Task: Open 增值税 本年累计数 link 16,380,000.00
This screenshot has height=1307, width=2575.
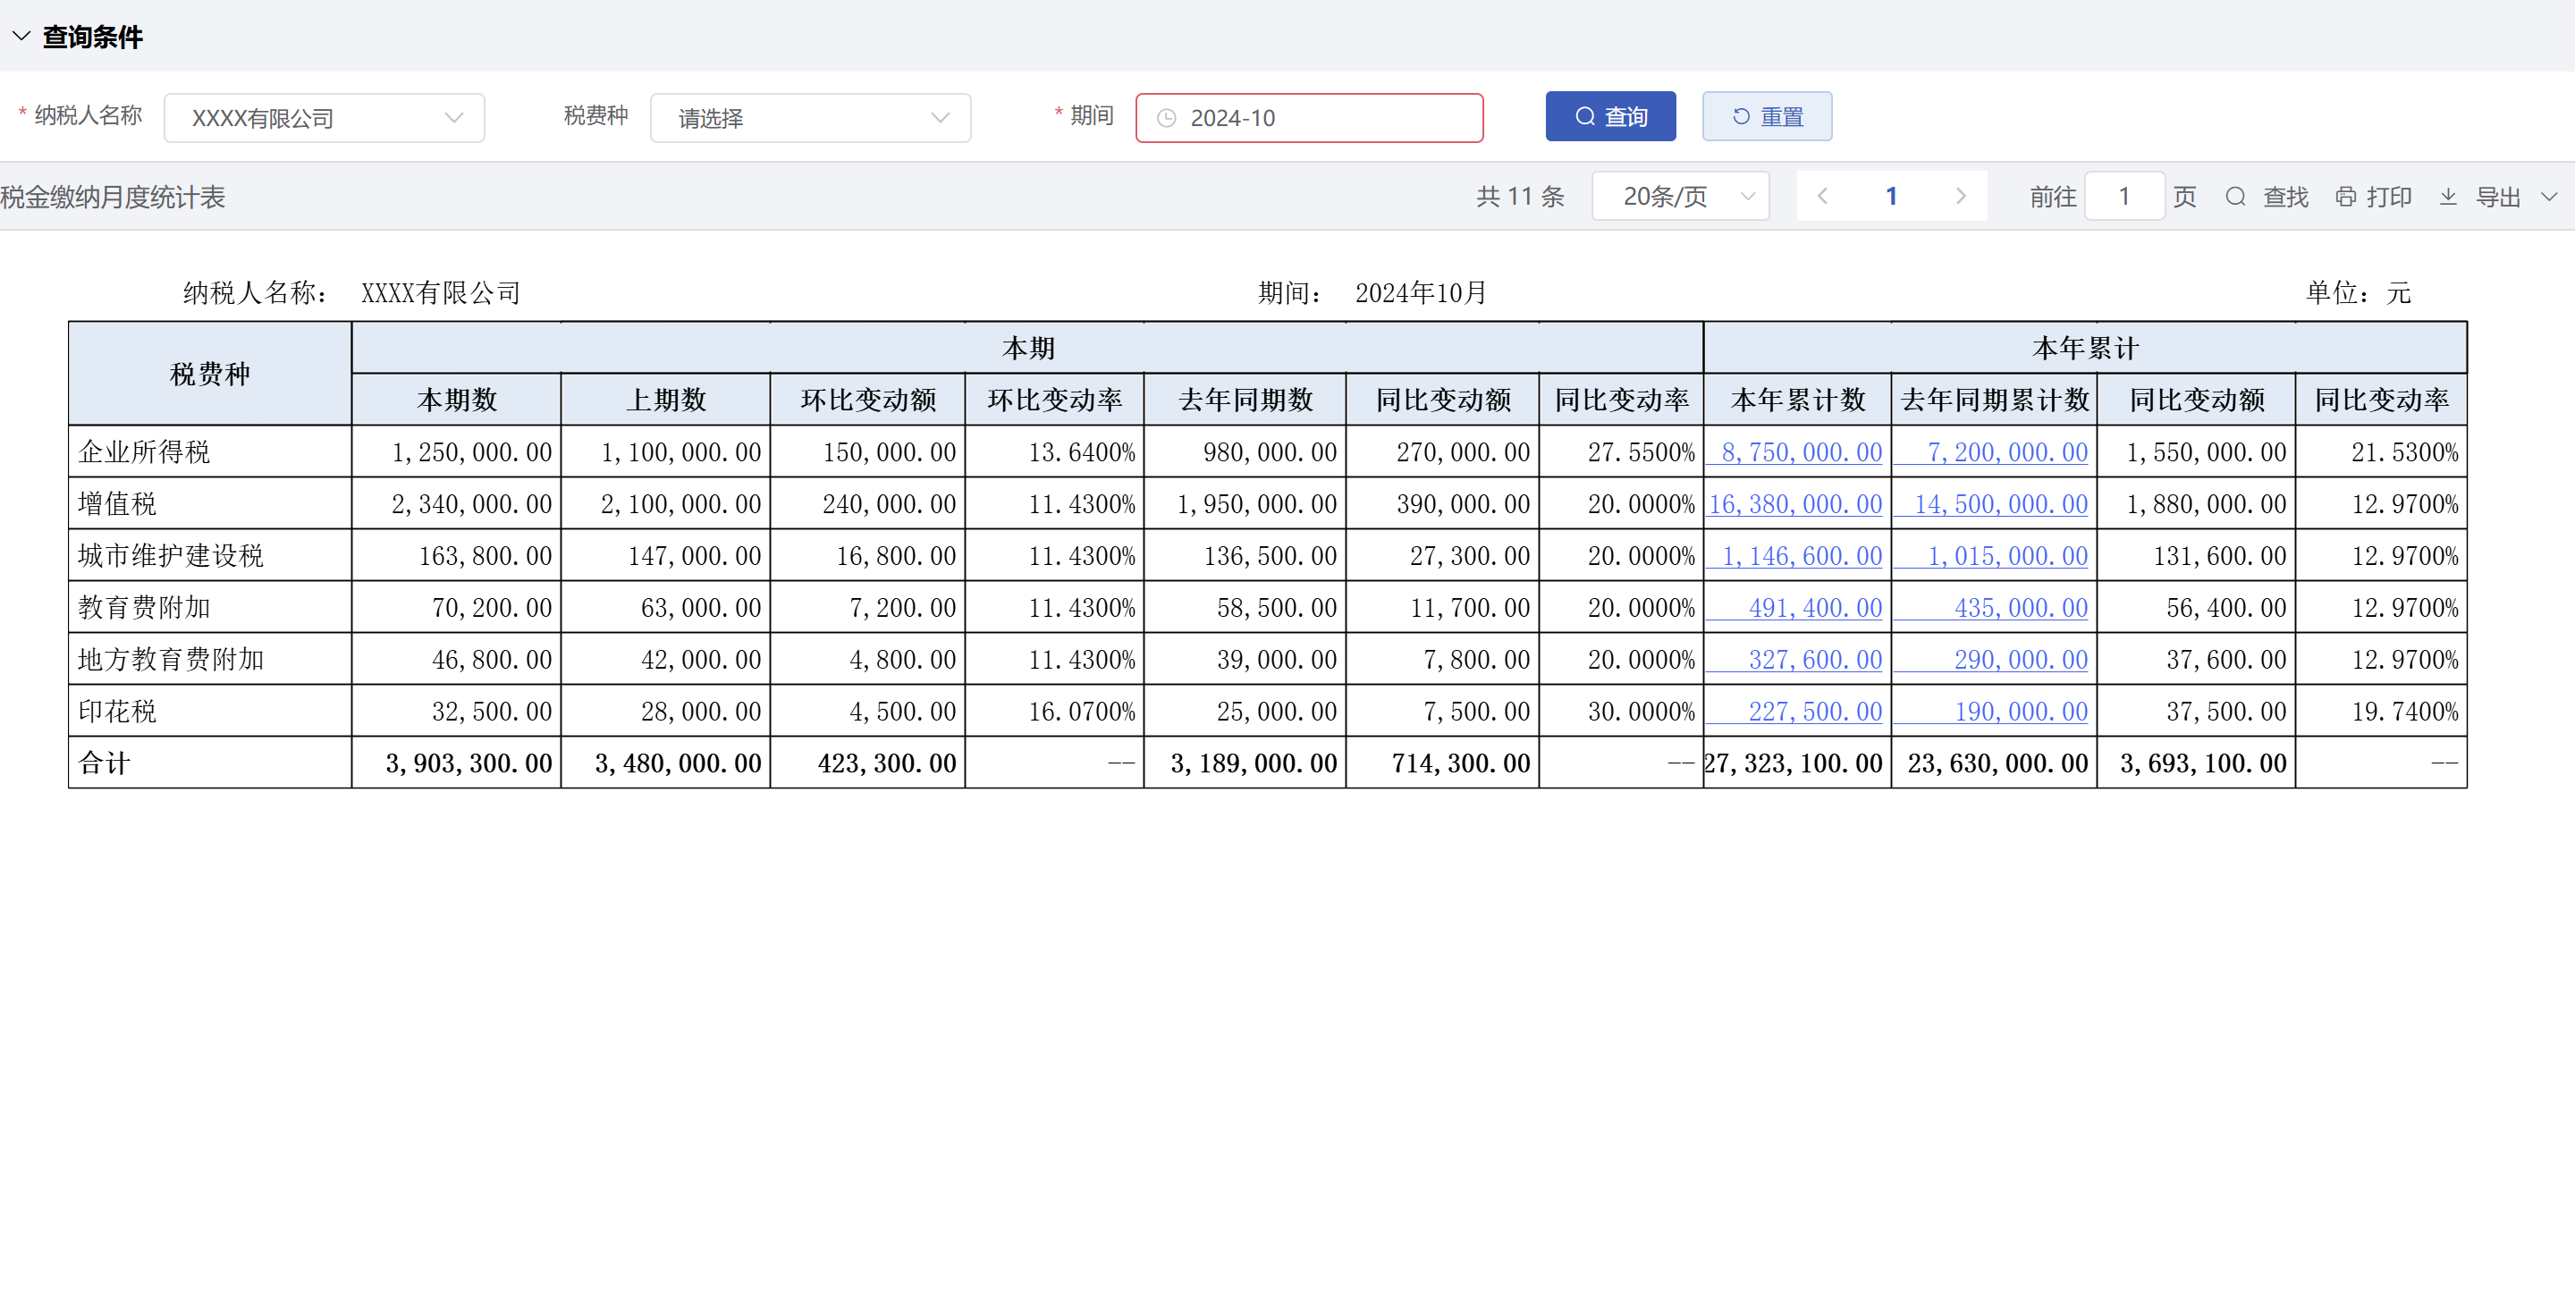Action: [1795, 503]
